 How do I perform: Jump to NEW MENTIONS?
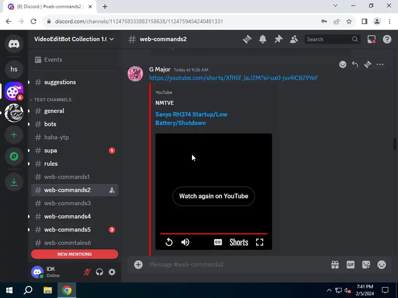pos(75,254)
